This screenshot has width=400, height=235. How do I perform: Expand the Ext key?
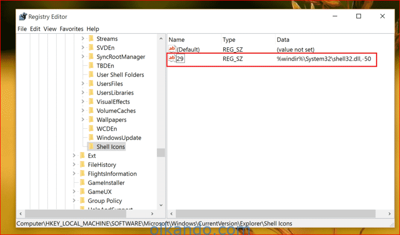pos(74,156)
